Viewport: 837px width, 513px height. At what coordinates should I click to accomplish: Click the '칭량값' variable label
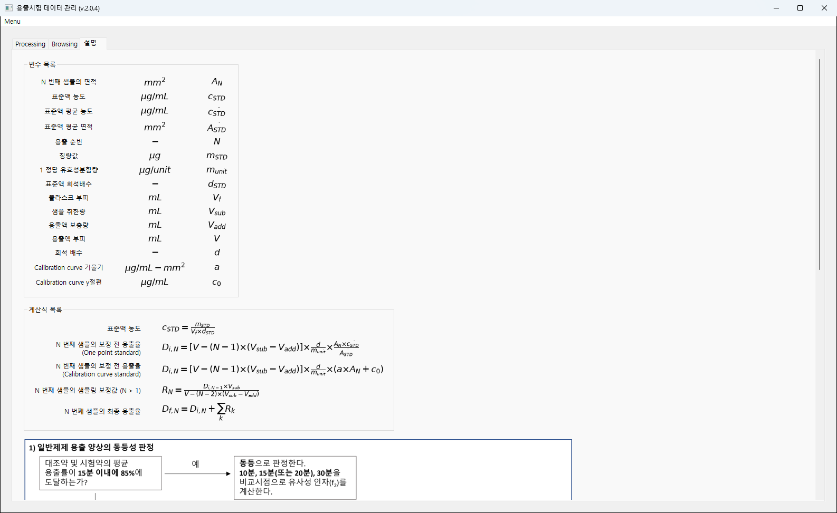click(x=69, y=156)
